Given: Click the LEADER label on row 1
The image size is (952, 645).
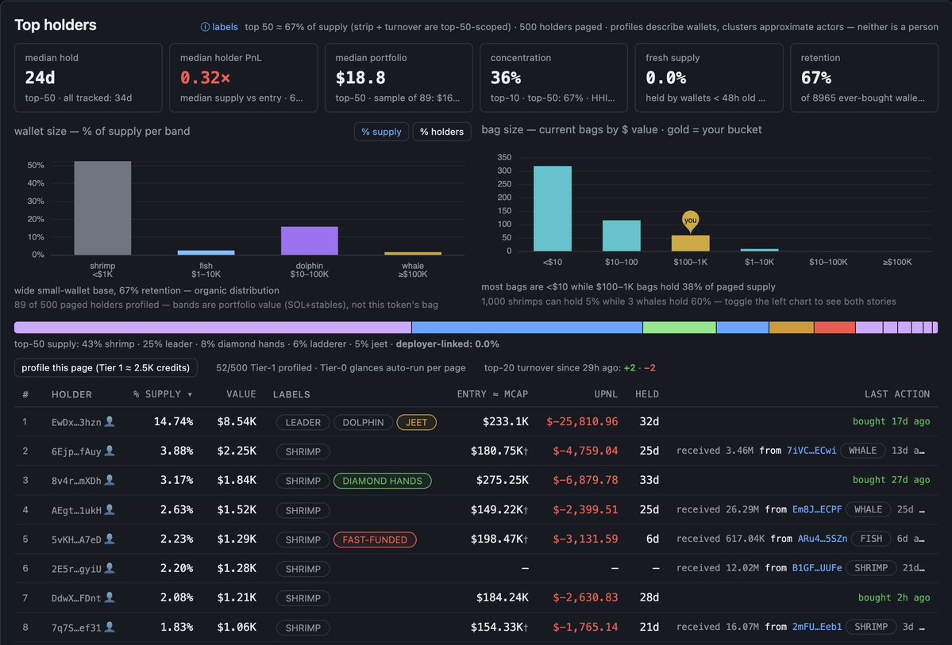Looking at the screenshot, I should tap(303, 422).
